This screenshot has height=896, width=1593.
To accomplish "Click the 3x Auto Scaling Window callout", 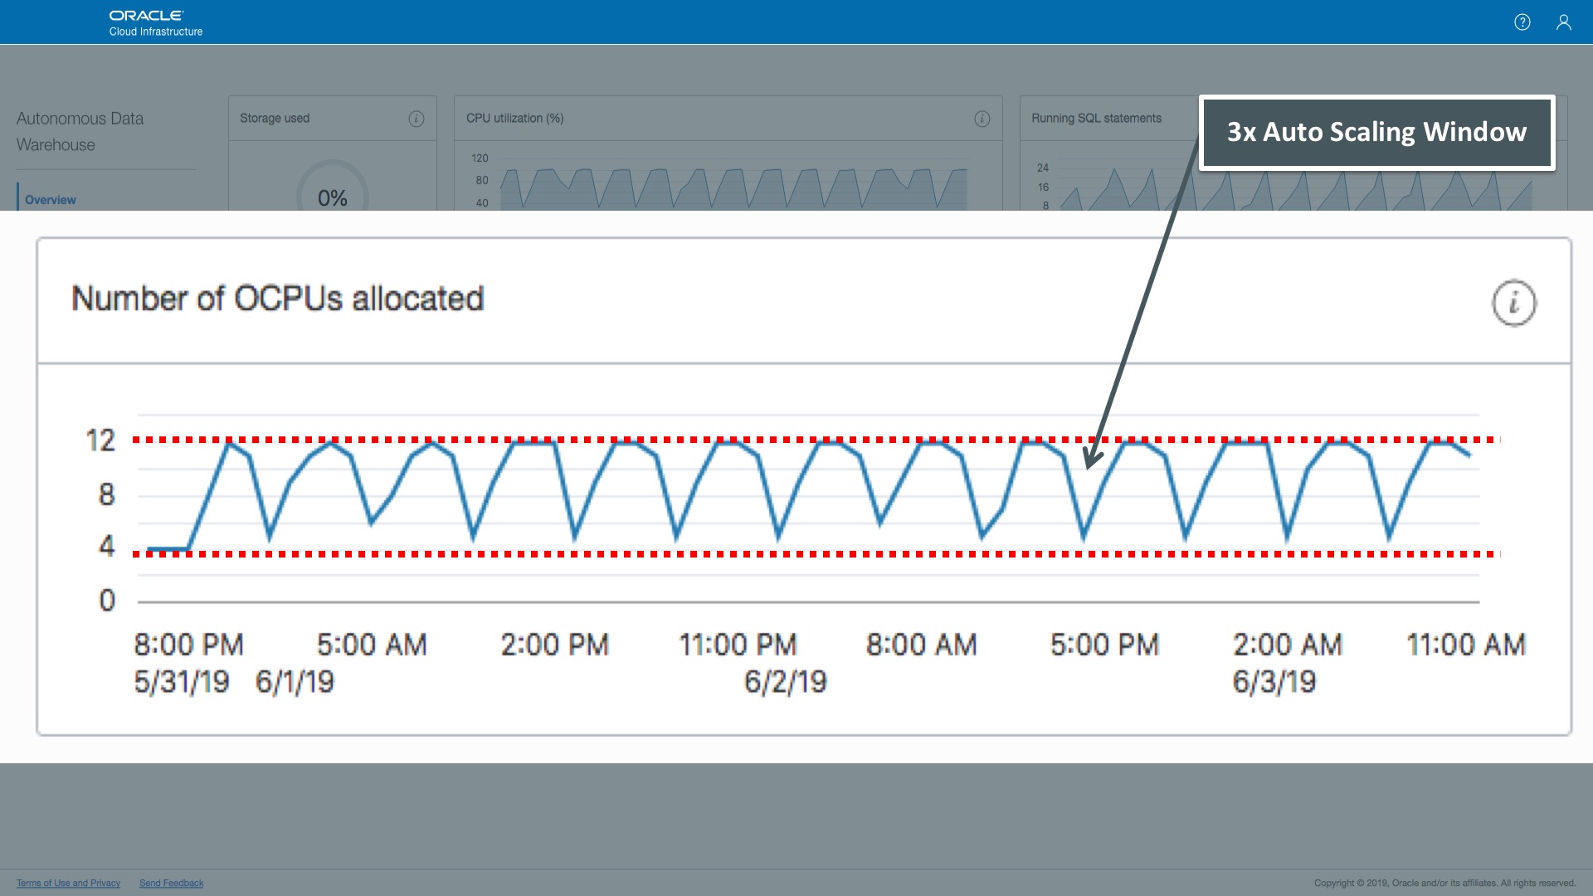I will pos(1376,133).
